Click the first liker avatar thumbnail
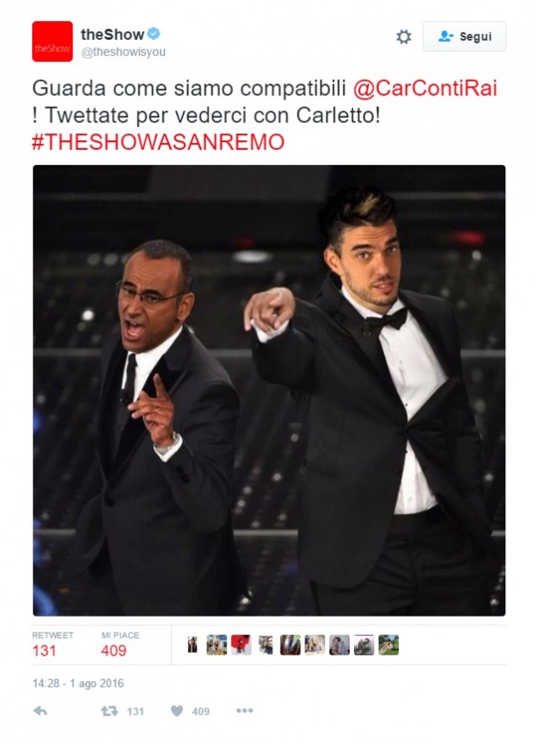Image resolution: width=536 pixels, height=744 pixels. pyautogui.click(x=192, y=645)
